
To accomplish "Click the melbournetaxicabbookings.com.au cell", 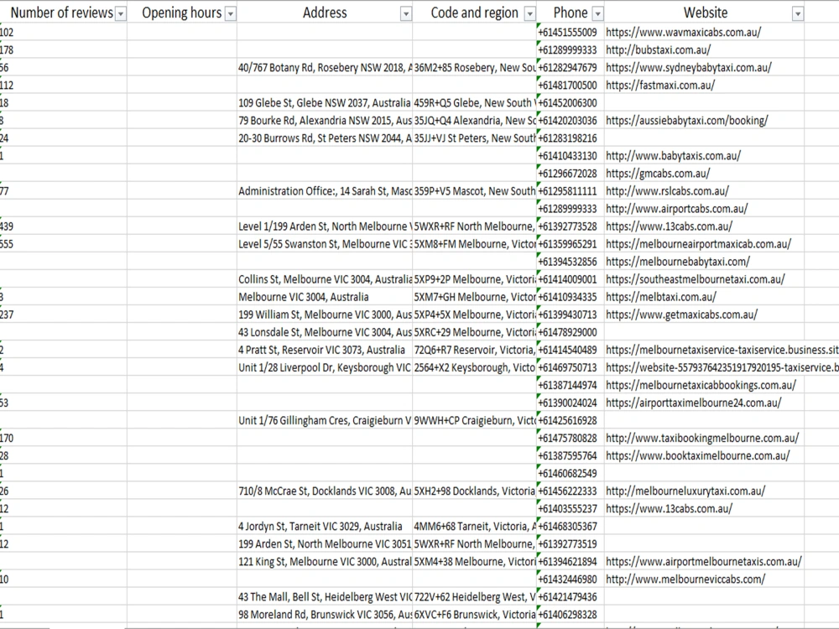I will click(704, 385).
